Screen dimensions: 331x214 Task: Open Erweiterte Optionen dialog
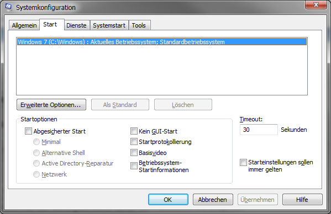click(51, 105)
